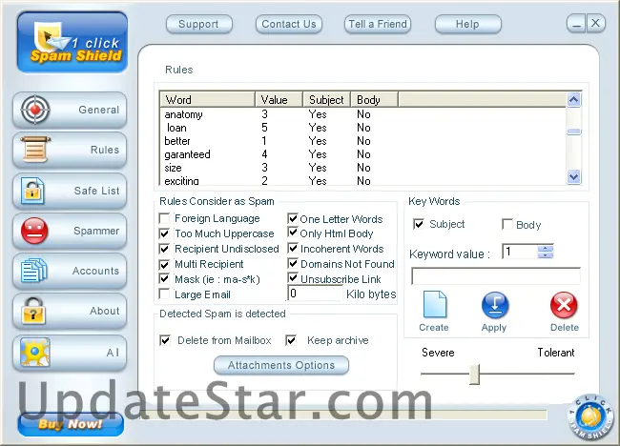Click the rules list scroll down arrow
Image resolution: width=620 pixels, height=446 pixels.
(x=573, y=176)
